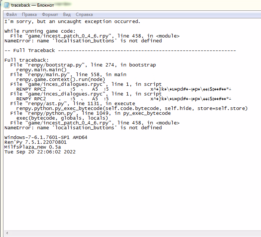Viewport: 261px width, 237px height.
Task: Click the text "While running game code:"
Action: 40,31
